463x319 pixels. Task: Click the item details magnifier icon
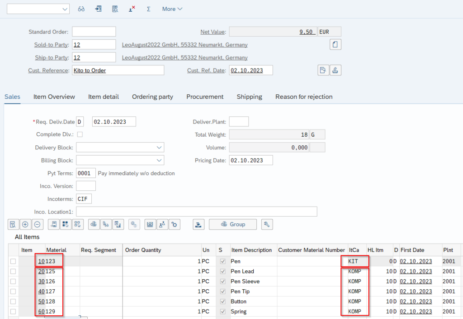(13, 224)
